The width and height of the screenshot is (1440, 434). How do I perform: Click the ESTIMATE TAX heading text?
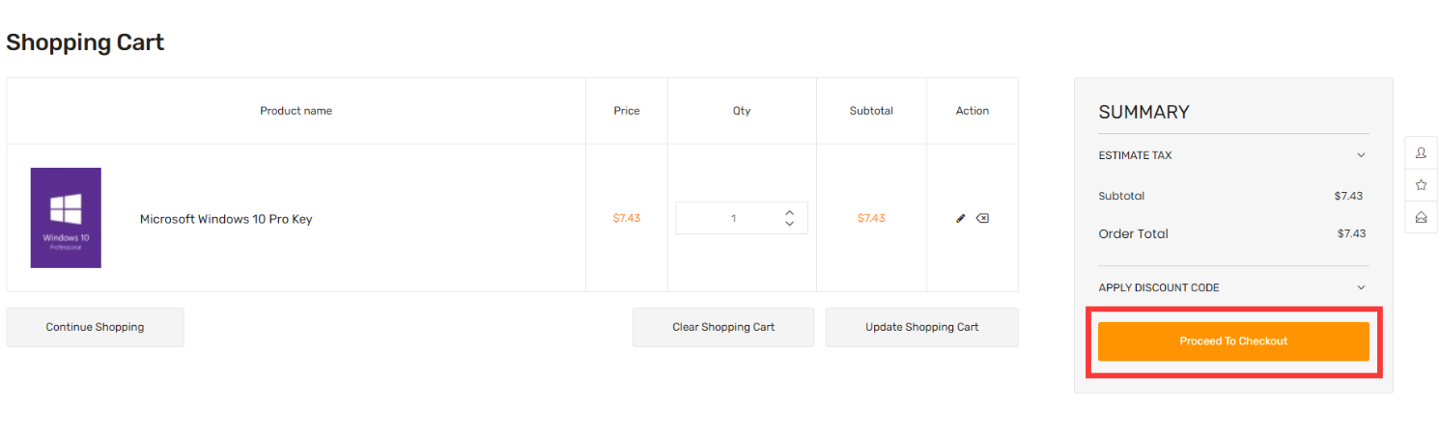pyautogui.click(x=1135, y=155)
